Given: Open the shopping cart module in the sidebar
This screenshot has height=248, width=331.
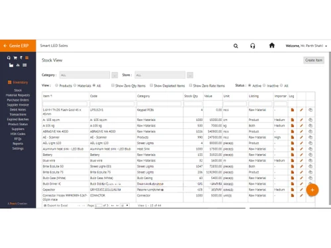Looking at the screenshot, I should click(15, 58).
